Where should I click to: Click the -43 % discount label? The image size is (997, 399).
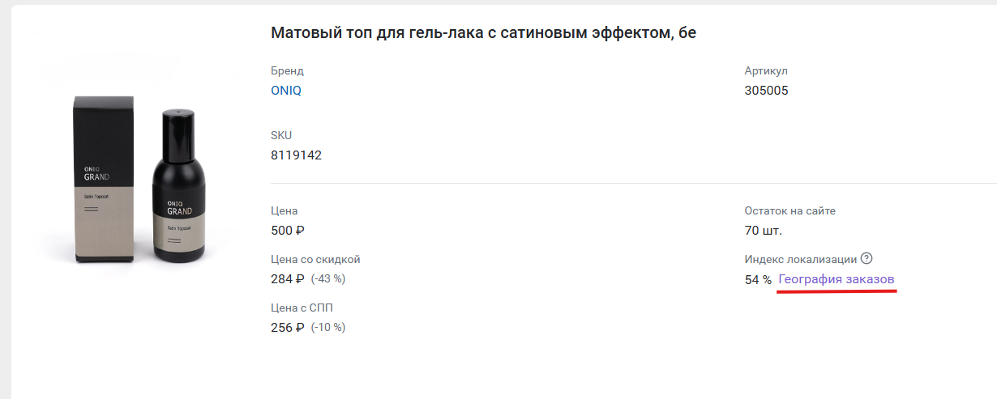[328, 279]
